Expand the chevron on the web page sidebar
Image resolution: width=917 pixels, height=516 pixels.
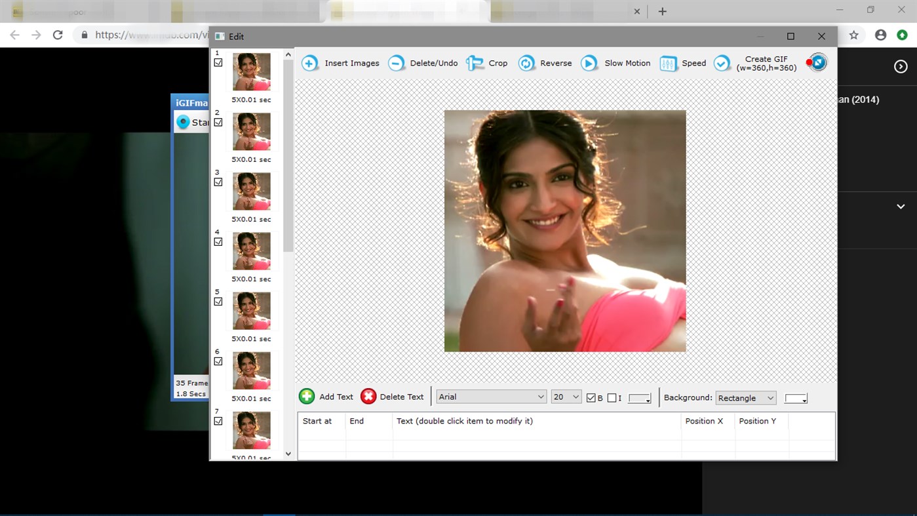pyautogui.click(x=901, y=207)
